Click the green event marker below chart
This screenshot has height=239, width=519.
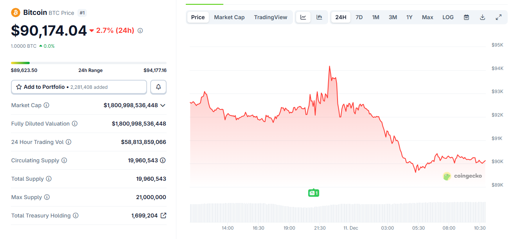click(313, 192)
